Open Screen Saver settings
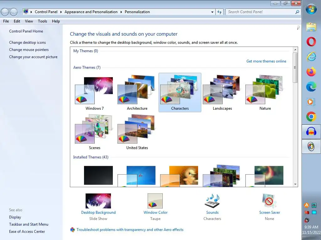Viewport: 321px width, 240px height. (269, 207)
